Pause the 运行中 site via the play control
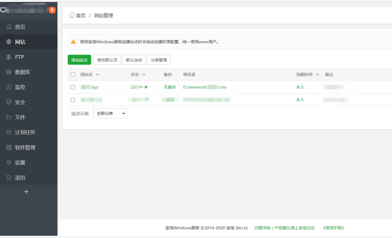This screenshot has width=392, height=238. [146, 87]
